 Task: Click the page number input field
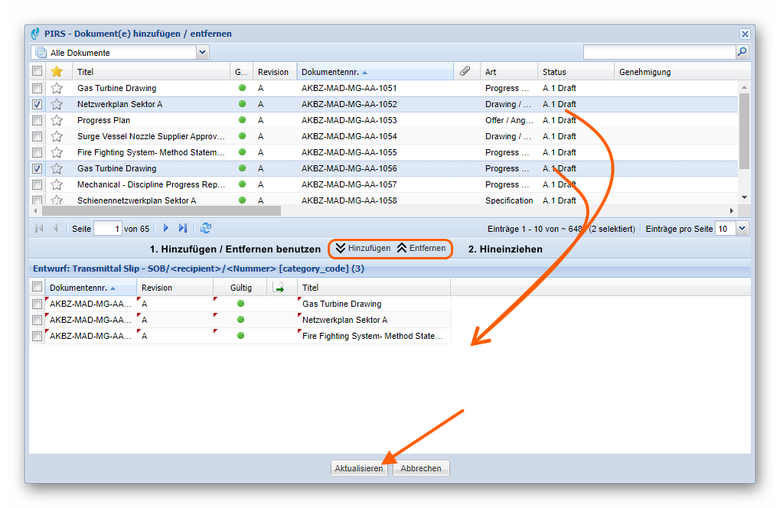click(x=107, y=229)
